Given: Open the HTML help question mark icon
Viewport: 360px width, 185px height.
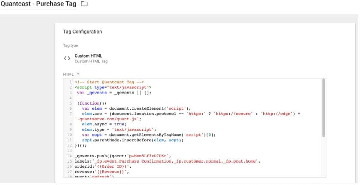Looking at the screenshot, I should click(x=78, y=74).
